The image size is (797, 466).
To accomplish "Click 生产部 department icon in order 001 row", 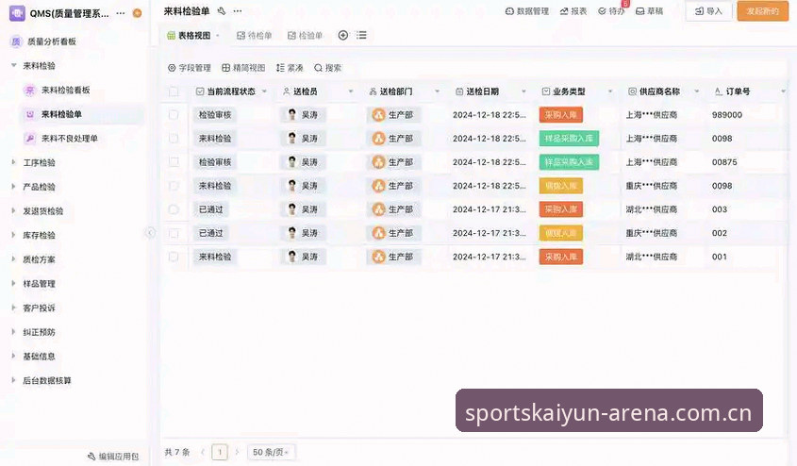I will tap(378, 257).
